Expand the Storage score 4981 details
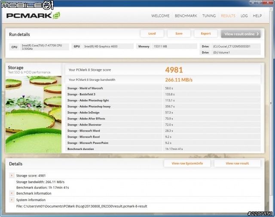This screenshot has width=275, height=217. click(12, 175)
